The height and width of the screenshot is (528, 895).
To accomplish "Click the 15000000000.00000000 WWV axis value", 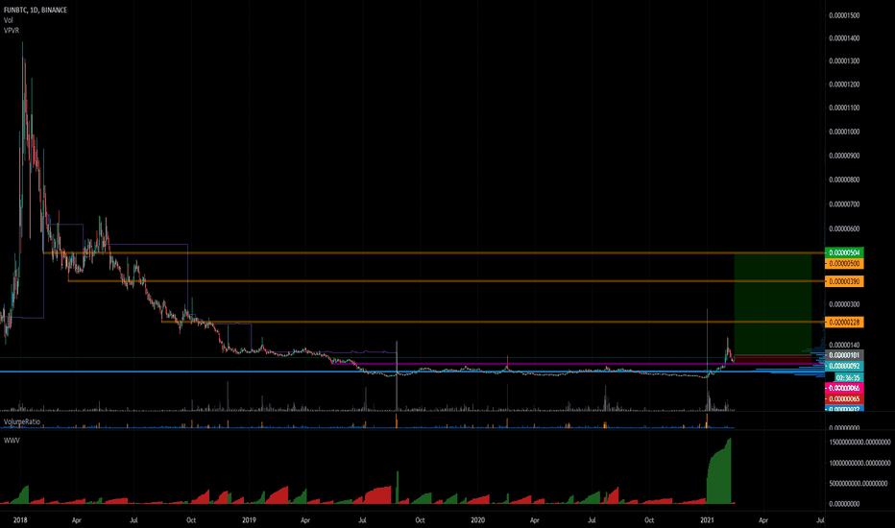I will click(859, 443).
